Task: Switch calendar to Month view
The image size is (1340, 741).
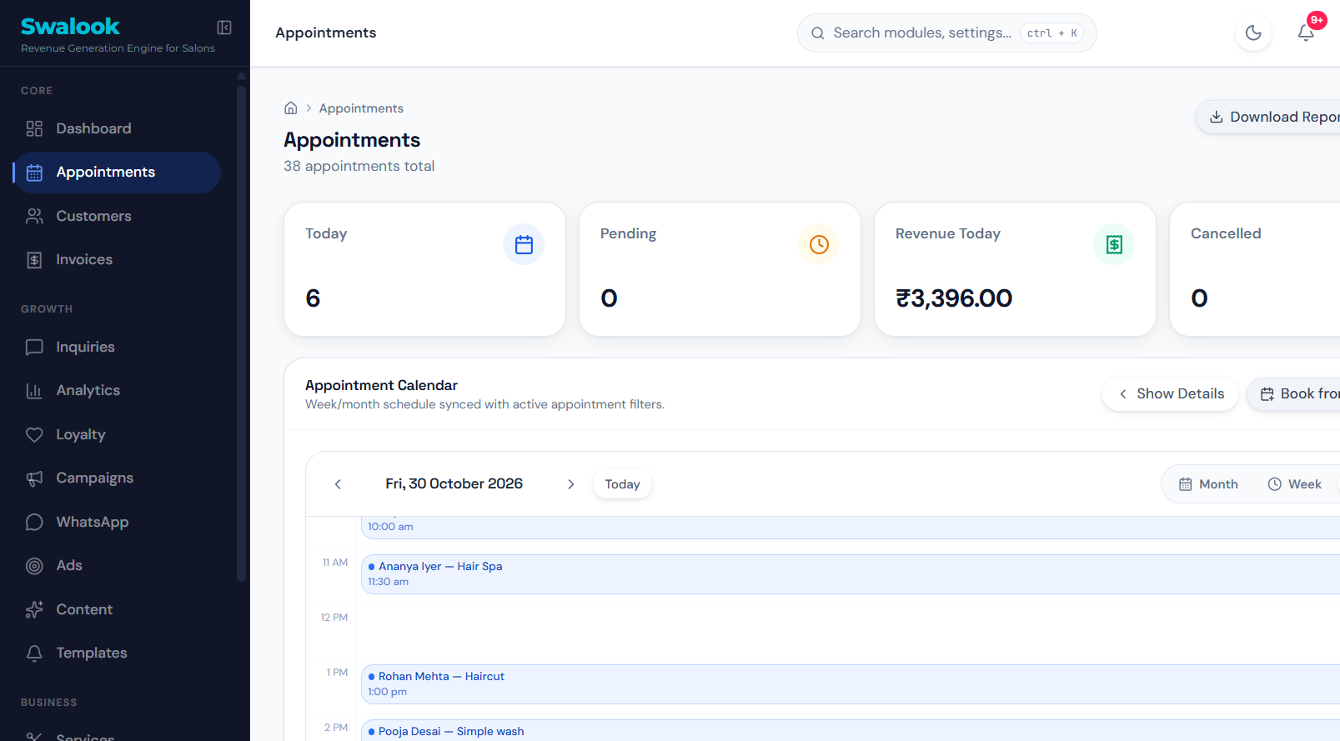Action: click(x=1208, y=484)
